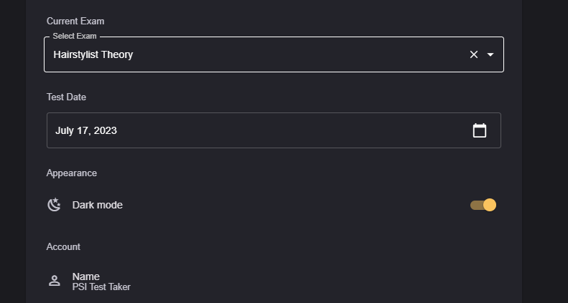This screenshot has height=303, width=568.
Task: Clear the selected Hairstylist Theory exam
Action: pyautogui.click(x=473, y=54)
